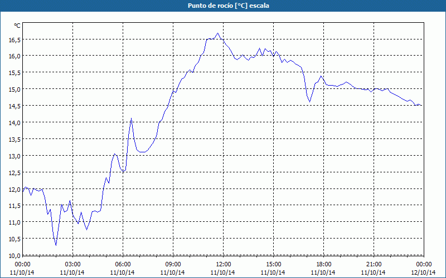Click the °C unit label
Image resolution: width=446 pixels, height=278 pixels.
(x=17, y=26)
